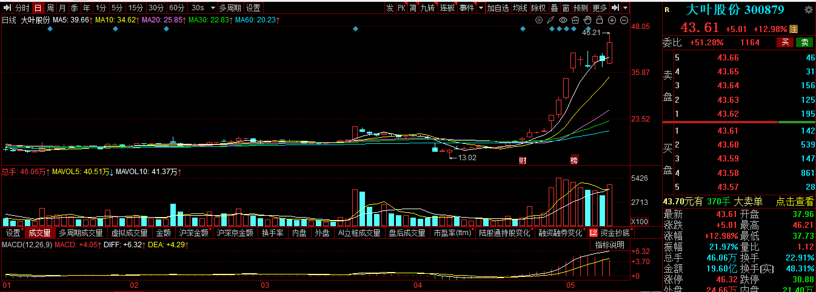Click the 指标说明 indicator help button
This screenshot has width=816, height=292.
609,245
